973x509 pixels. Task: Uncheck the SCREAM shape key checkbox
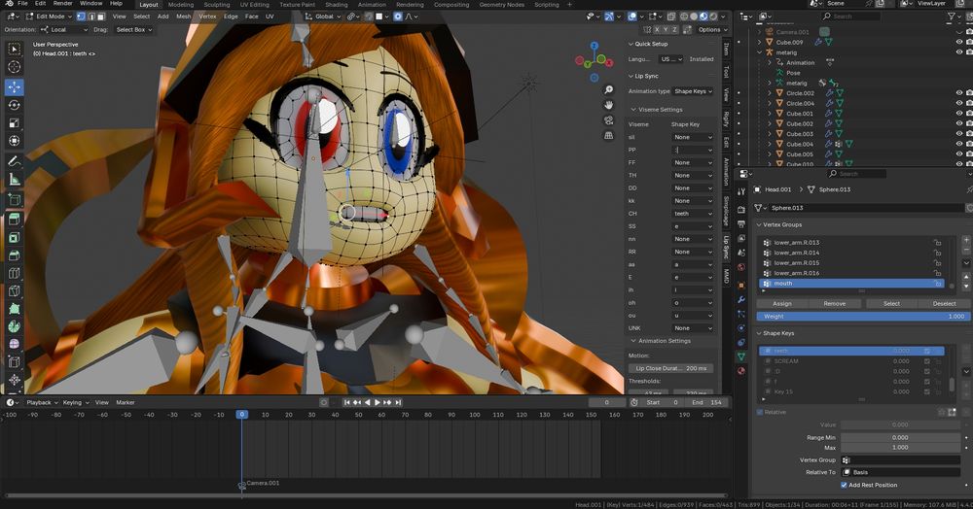click(927, 361)
